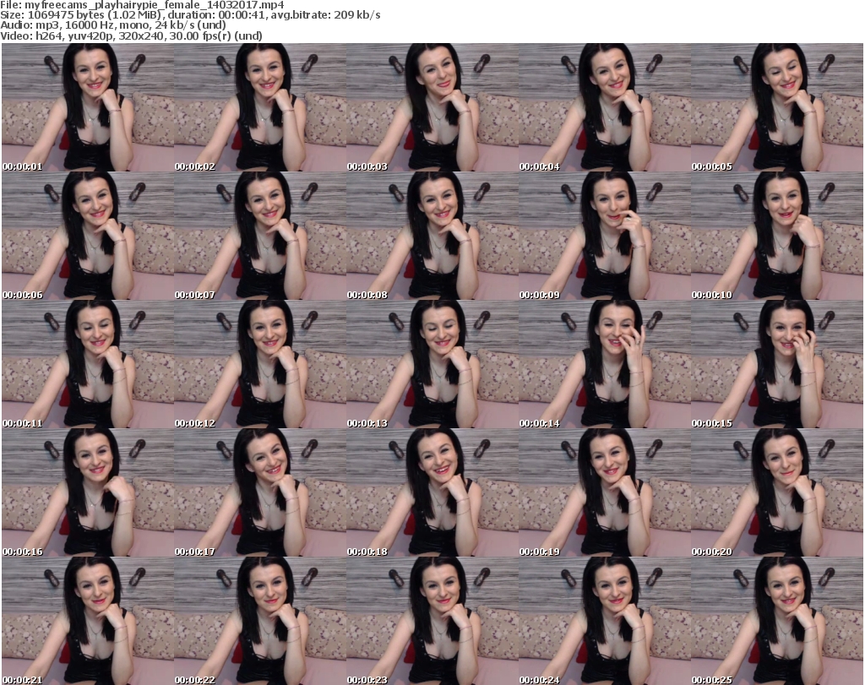Click the frame with timestamp 00:00:24
Screen dimensions: 865x685
point(605,621)
